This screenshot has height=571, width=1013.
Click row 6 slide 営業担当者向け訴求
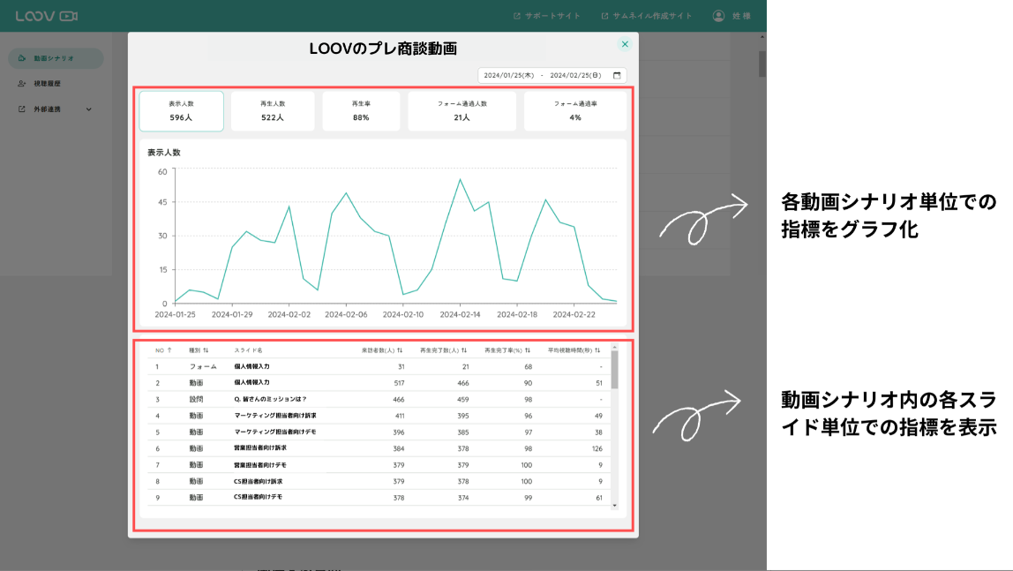(x=260, y=447)
